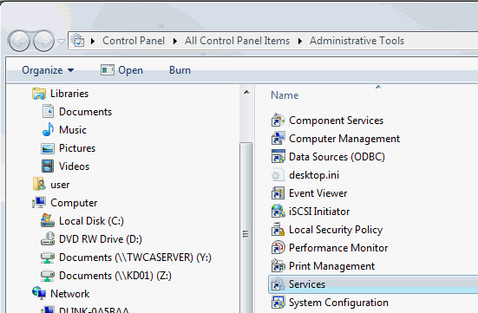Click the user folder icon
Image resolution: width=478 pixels, height=313 pixels.
[39, 184]
